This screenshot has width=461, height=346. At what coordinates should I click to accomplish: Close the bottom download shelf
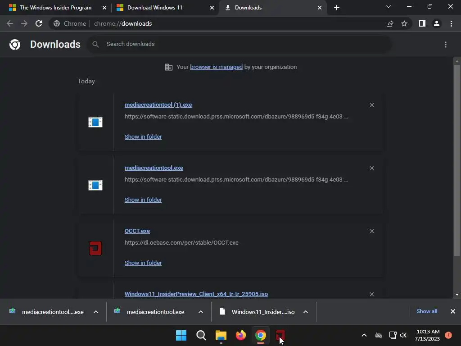(x=453, y=311)
